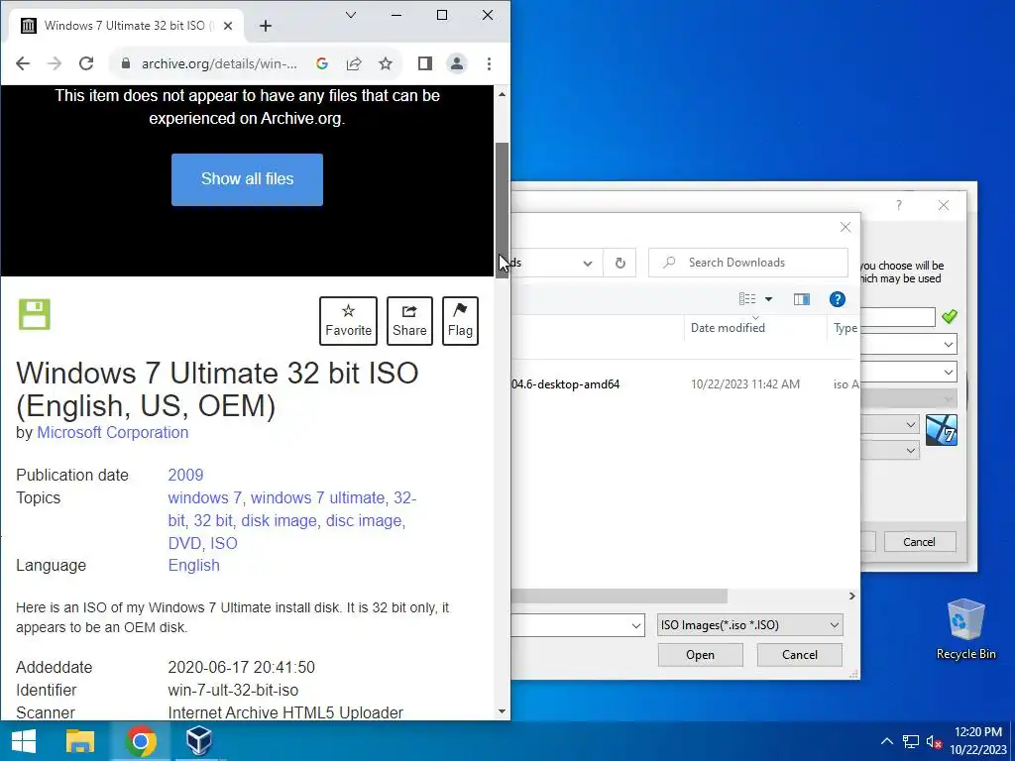Expand the ISO Images file type dropdown

click(834, 625)
